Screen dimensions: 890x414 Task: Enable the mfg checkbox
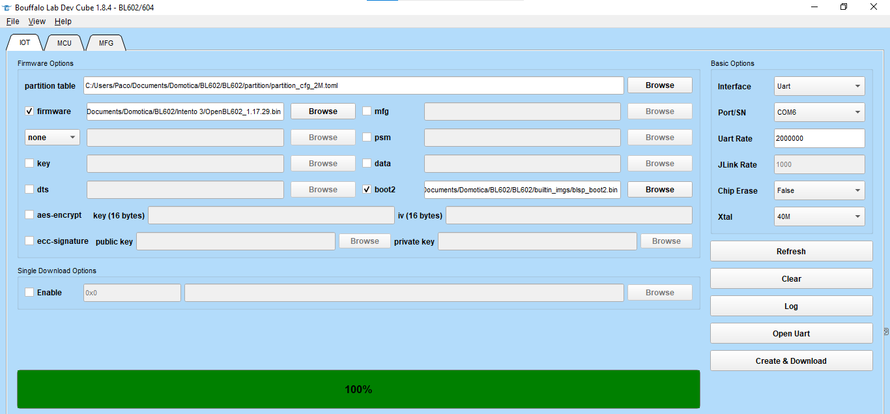[x=367, y=111]
